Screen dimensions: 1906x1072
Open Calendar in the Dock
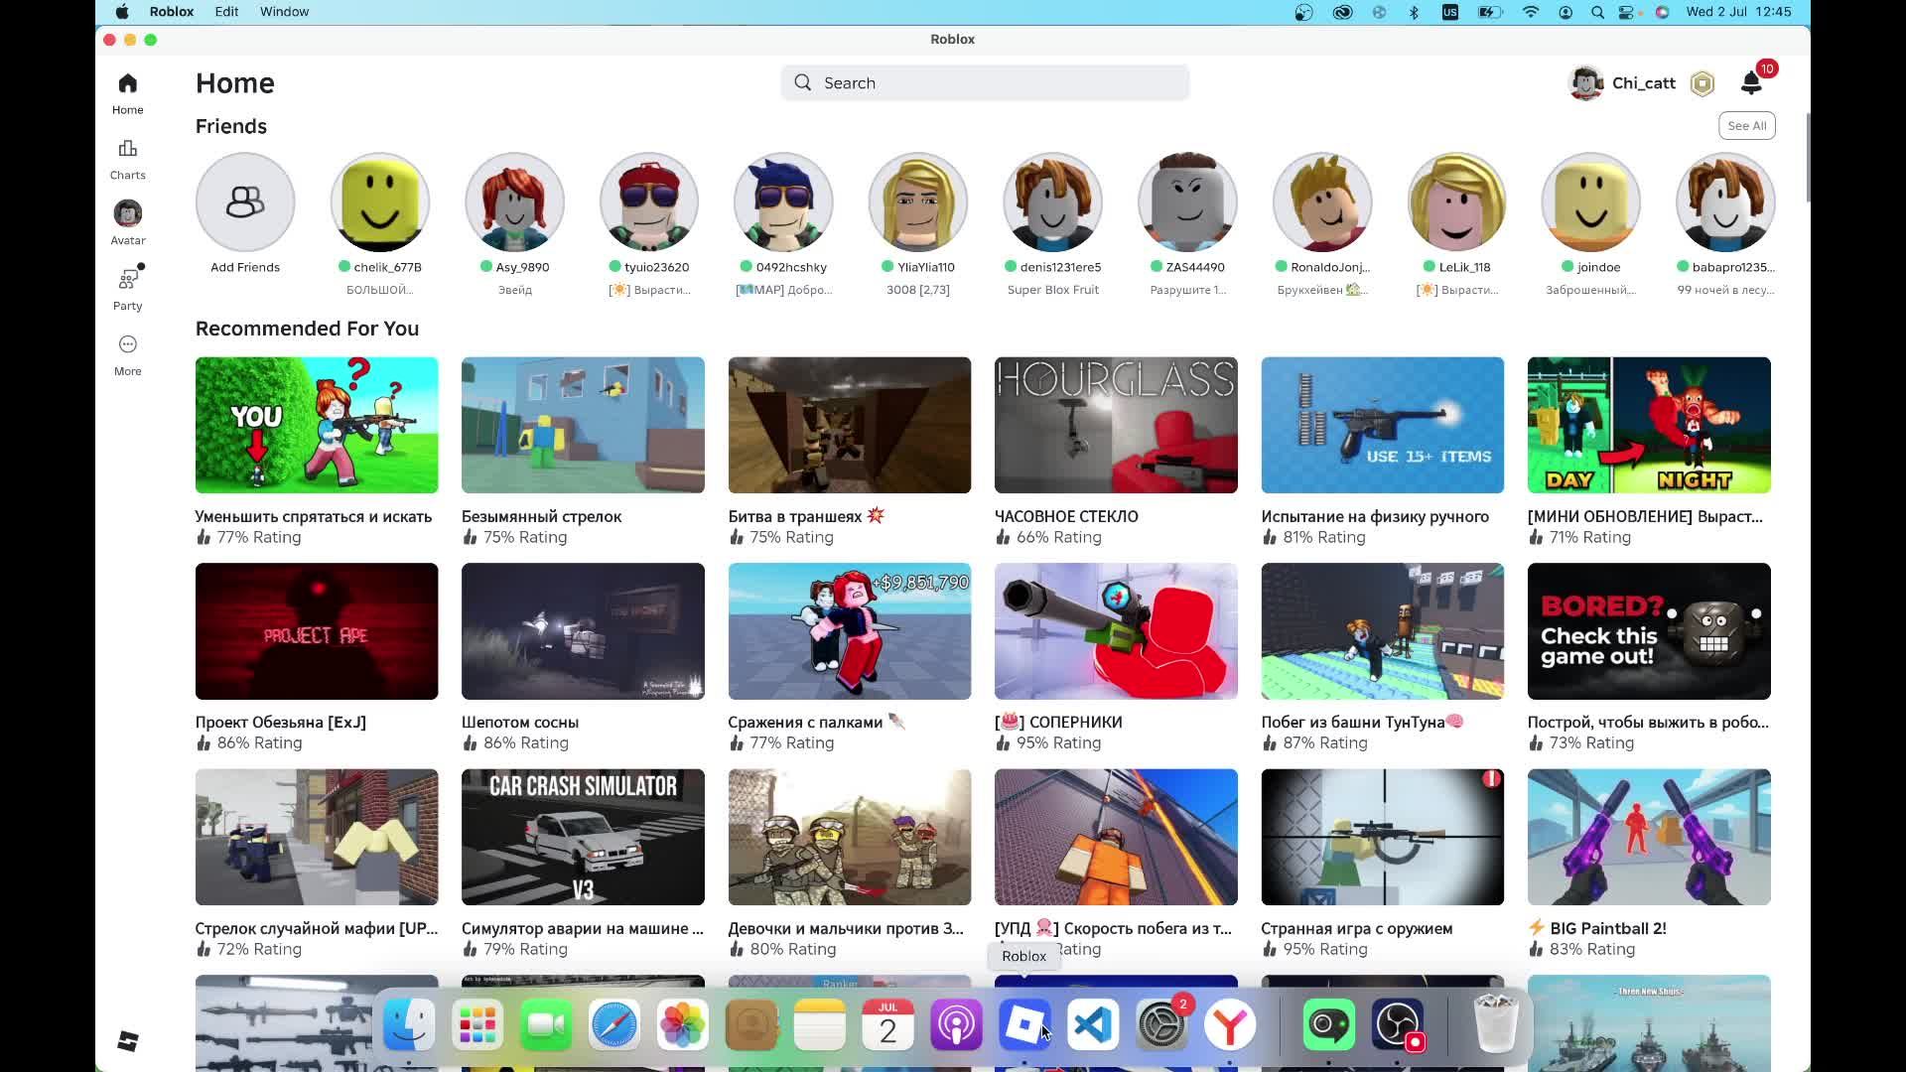887,1024
